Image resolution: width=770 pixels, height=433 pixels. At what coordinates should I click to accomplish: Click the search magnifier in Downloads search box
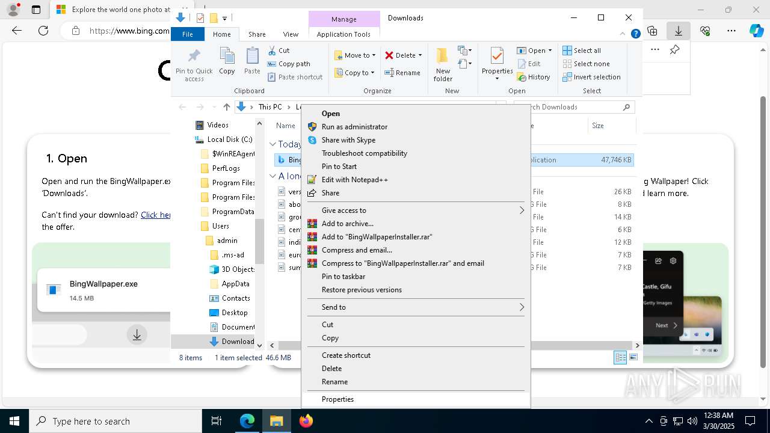pyautogui.click(x=626, y=107)
